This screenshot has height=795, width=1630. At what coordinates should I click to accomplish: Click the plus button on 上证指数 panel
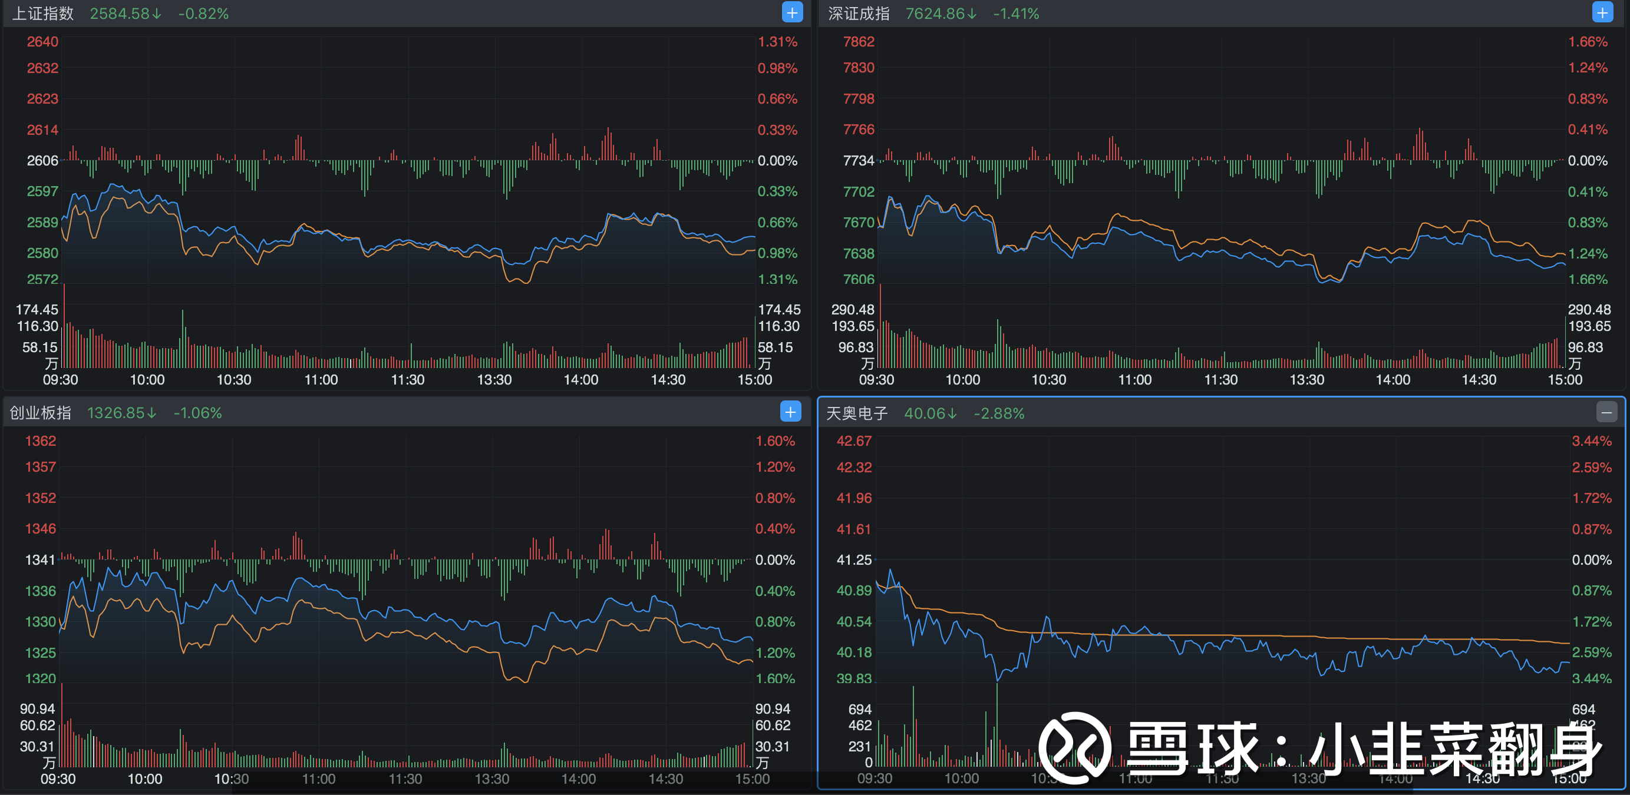(792, 12)
